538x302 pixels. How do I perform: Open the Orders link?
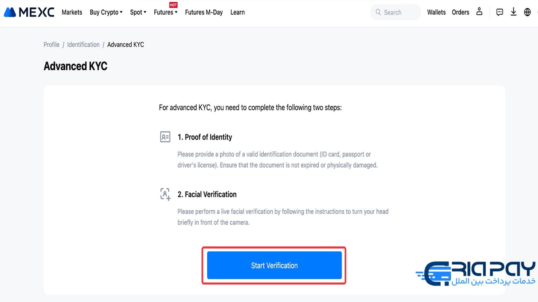pos(460,12)
